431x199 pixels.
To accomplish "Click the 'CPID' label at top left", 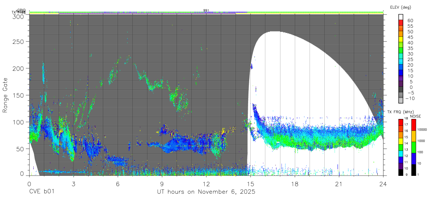I will pos(22,10).
